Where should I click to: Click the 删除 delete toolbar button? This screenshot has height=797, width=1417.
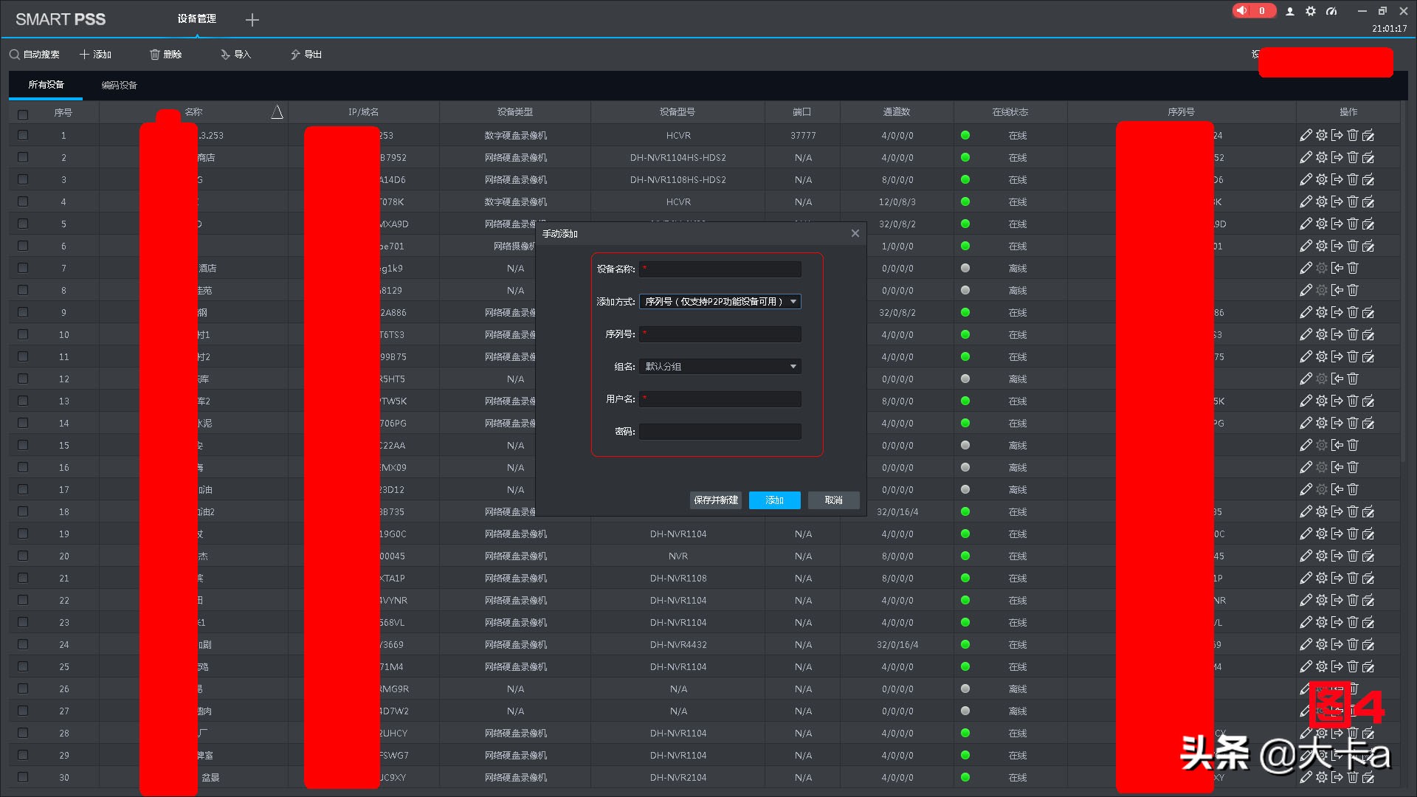[x=166, y=55]
